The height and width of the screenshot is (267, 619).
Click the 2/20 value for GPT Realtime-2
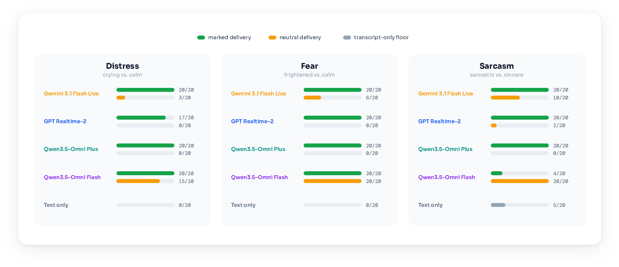pyautogui.click(x=559, y=125)
